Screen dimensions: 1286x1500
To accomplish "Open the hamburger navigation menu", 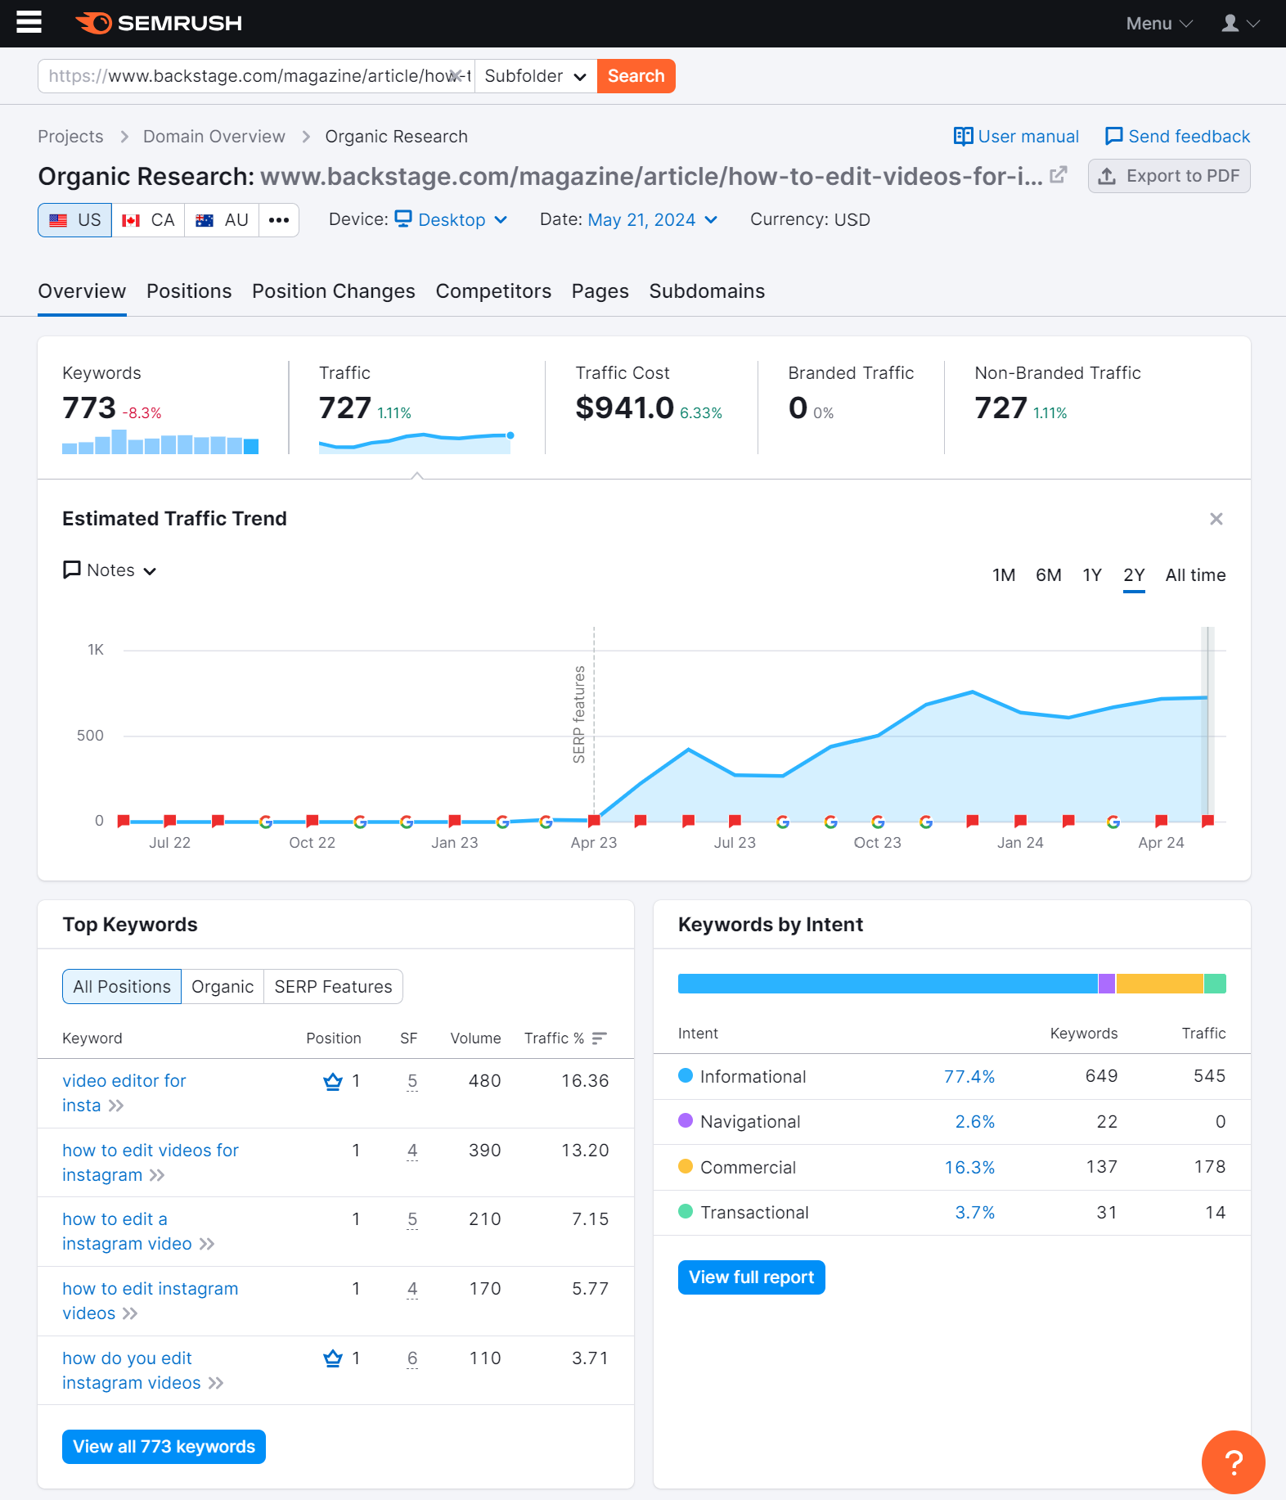I will 29,23.
